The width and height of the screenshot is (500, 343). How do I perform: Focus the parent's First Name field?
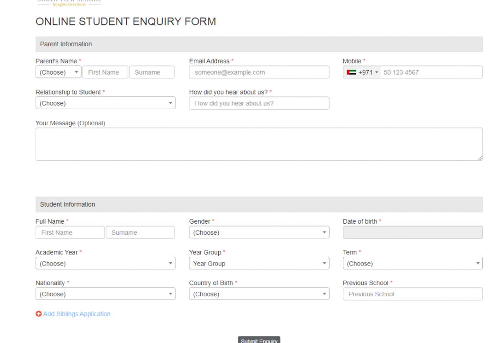(105, 72)
